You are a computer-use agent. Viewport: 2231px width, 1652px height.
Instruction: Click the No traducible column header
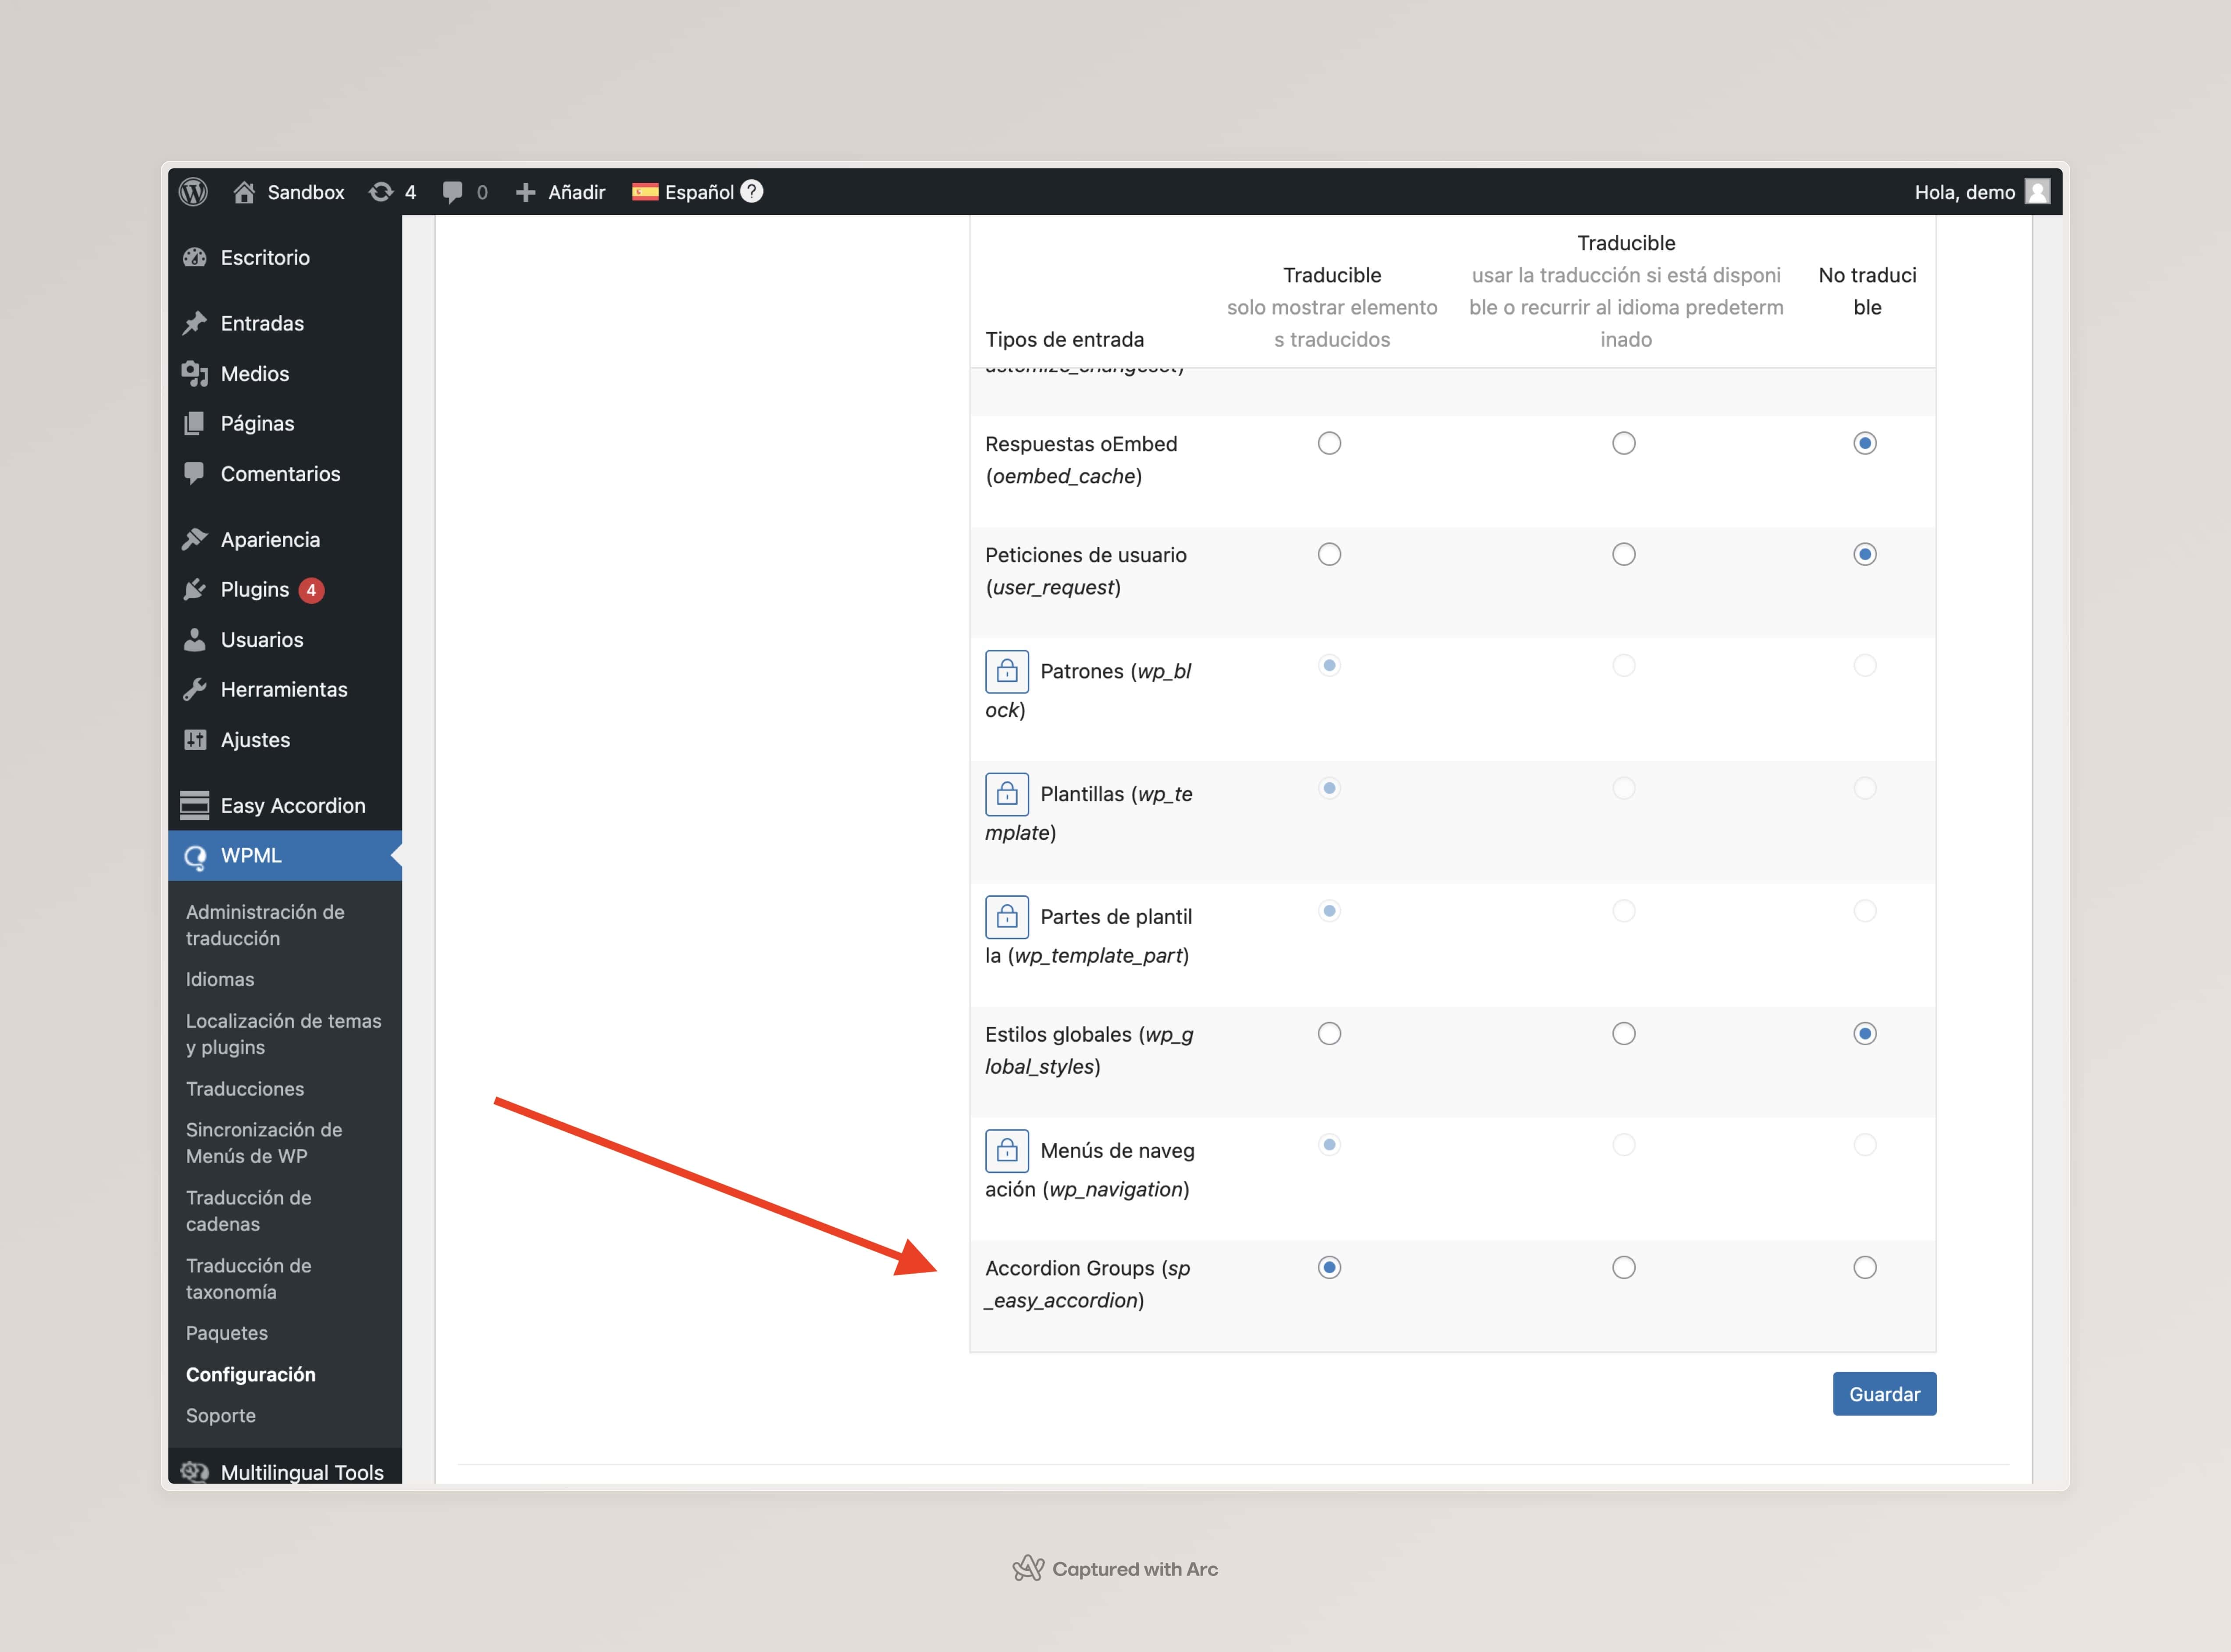1867,291
